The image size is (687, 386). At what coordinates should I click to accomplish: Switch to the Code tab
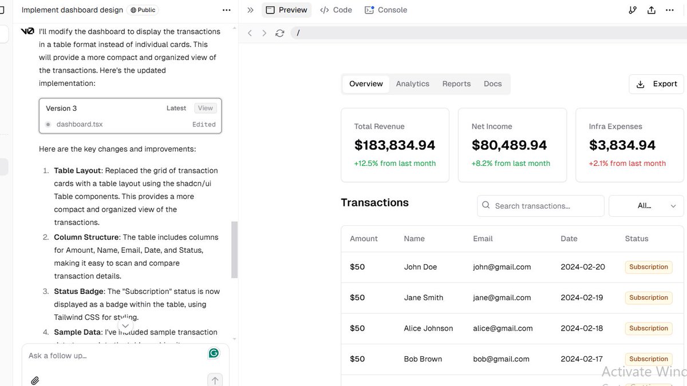[336, 10]
